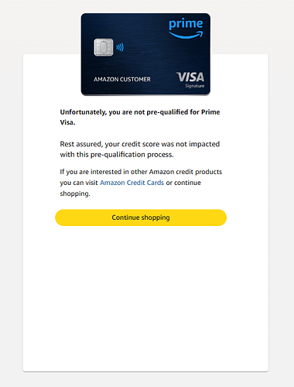The image size is (294, 387).
Task: Click blank area below Continue shopping button
Action: coord(145,296)
